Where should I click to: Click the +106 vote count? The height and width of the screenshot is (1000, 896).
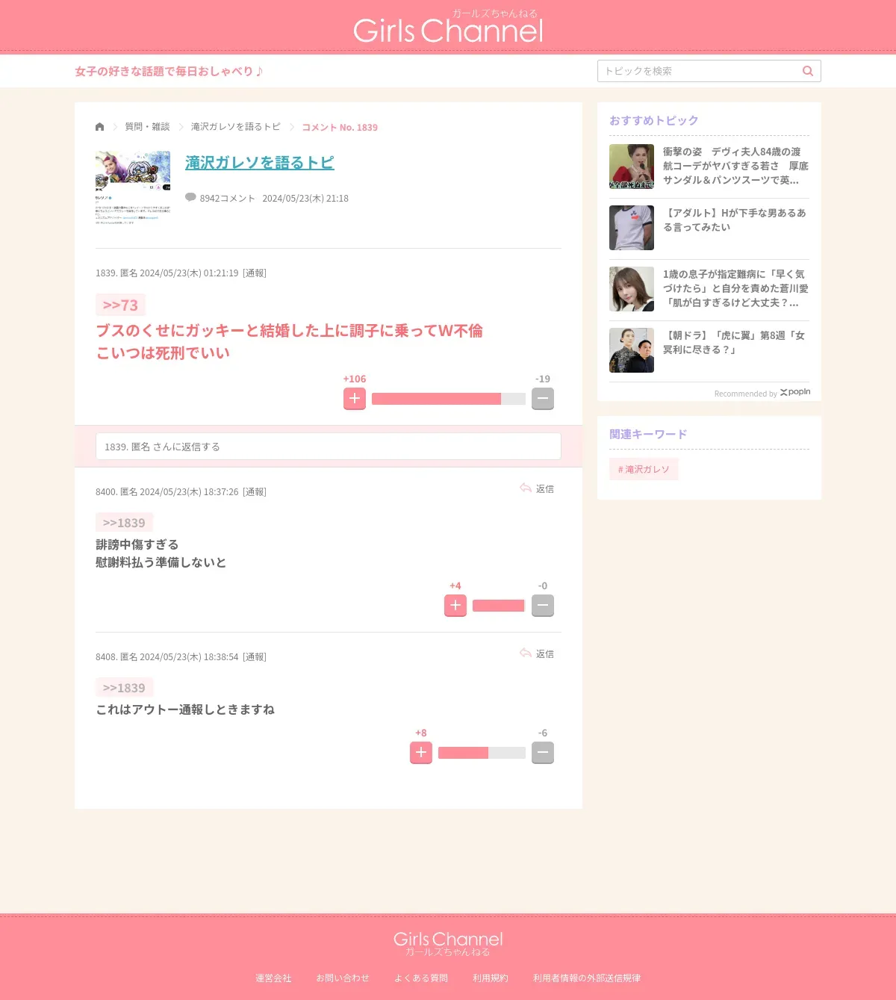[355, 379]
